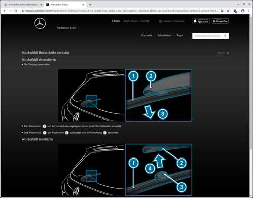This screenshot has height=198, width=253.
Task: Focus the manual search input field
Action: (x=208, y=36)
